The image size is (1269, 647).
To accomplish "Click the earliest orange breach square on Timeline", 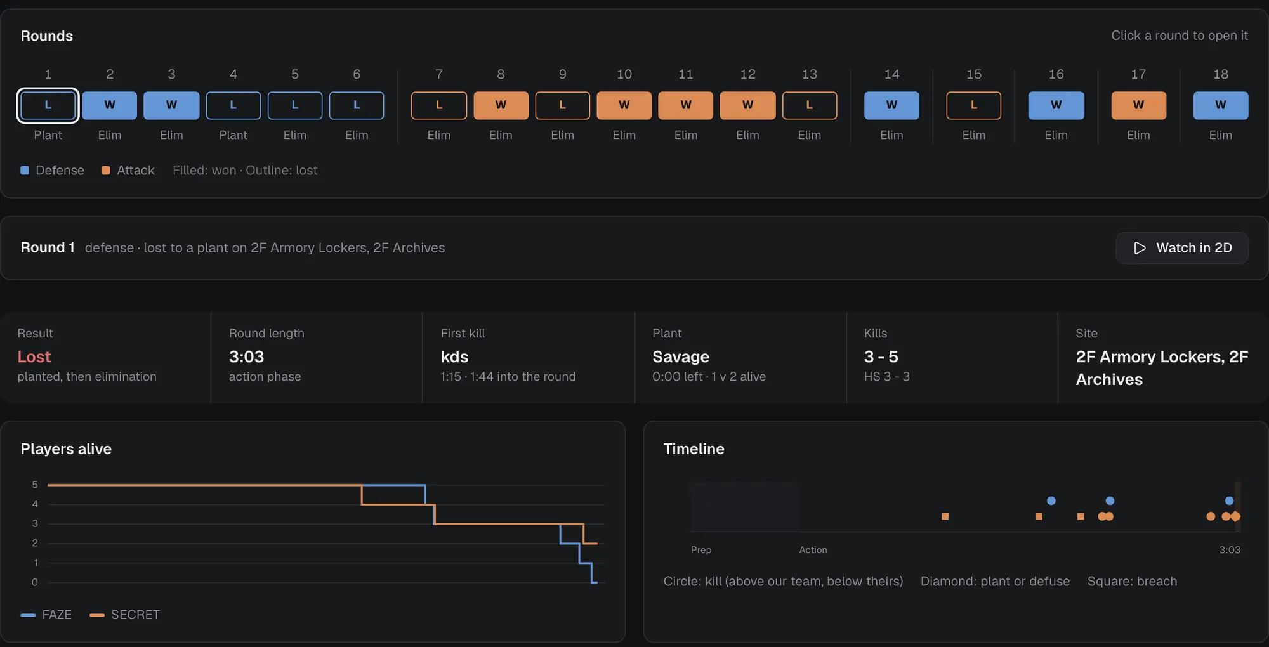I will pyautogui.click(x=945, y=516).
